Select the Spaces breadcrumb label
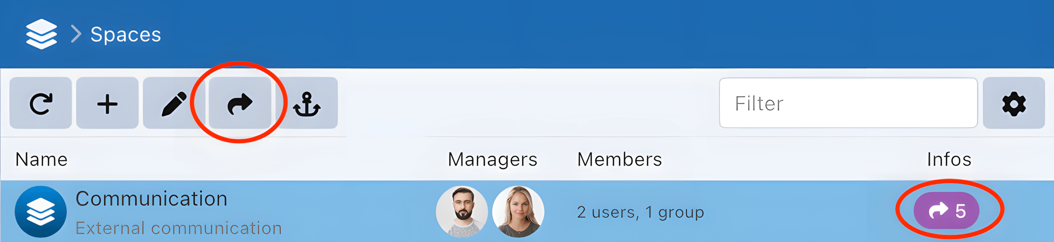 (126, 35)
